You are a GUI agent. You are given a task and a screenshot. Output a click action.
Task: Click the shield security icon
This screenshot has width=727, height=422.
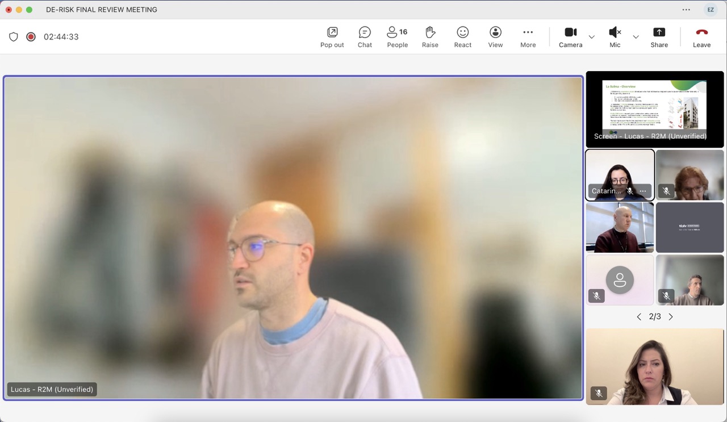click(x=14, y=37)
